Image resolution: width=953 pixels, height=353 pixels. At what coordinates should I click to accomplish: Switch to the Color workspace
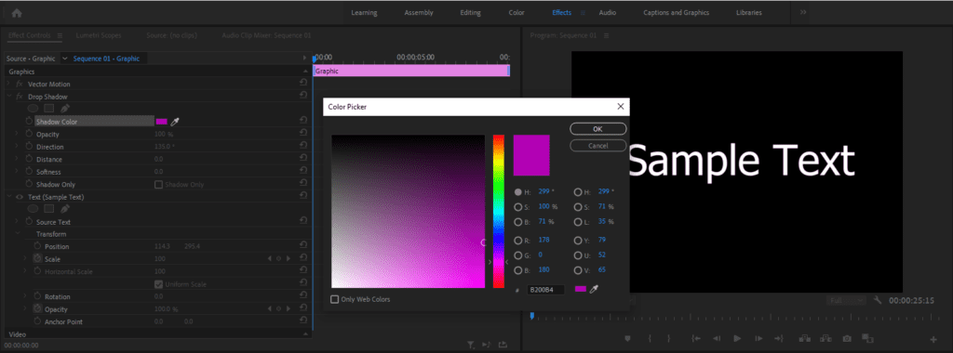pyautogui.click(x=517, y=13)
